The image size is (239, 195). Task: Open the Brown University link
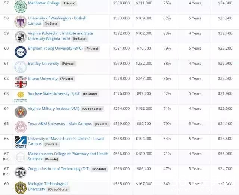coord(43,78)
